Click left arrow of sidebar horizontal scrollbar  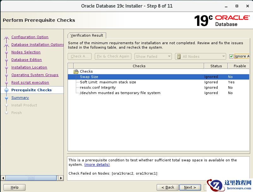(3, 178)
